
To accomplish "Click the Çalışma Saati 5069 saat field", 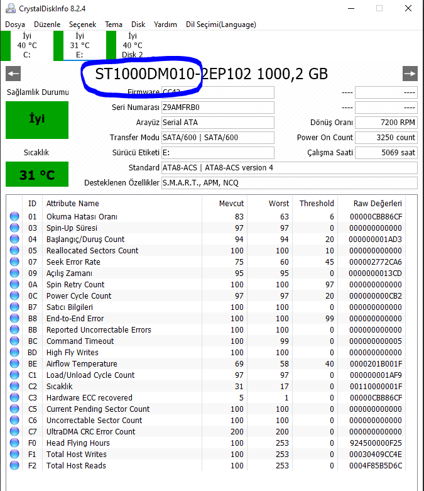I will [x=386, y=153].
